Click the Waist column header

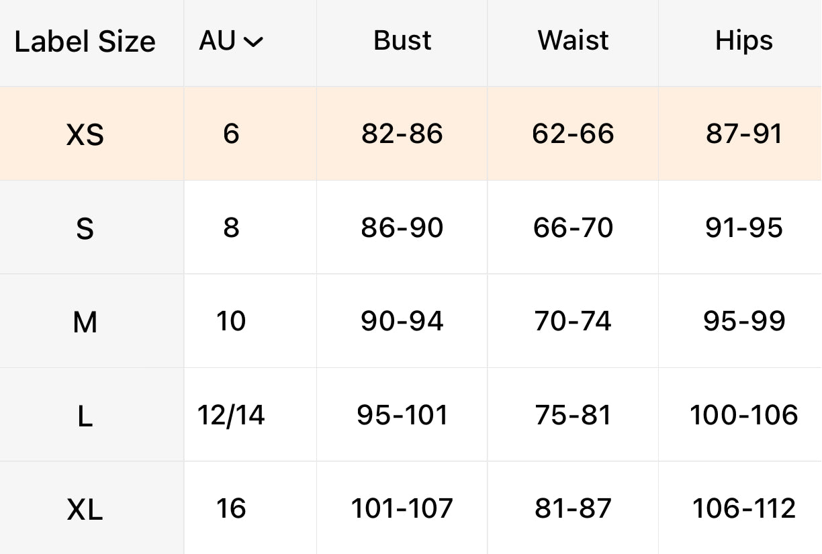coord(573,41)
